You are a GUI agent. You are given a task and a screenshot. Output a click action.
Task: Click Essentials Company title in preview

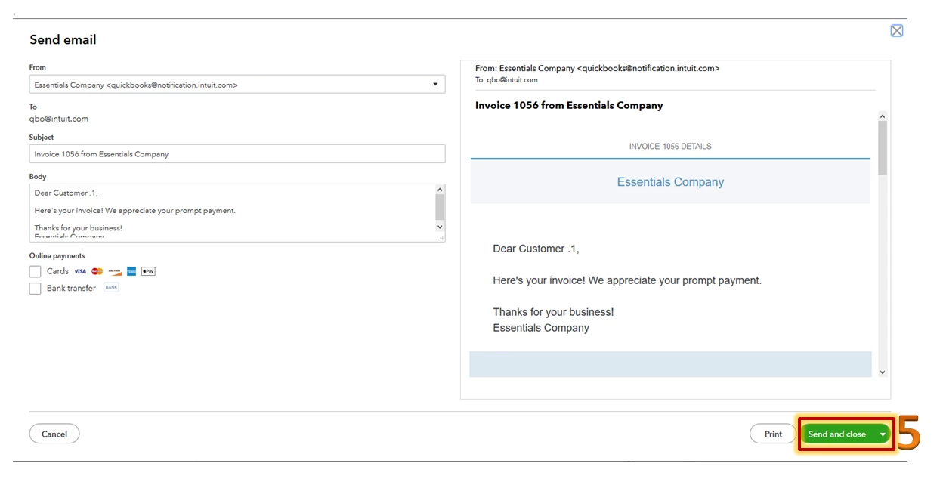pyautogui.click(x=670, y=182)
